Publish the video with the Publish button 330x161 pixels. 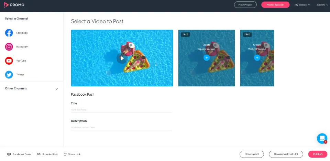pos(318,154)
